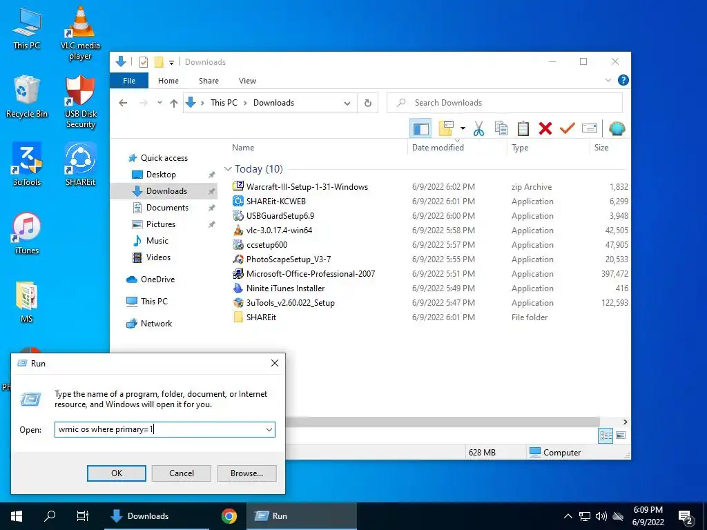Show hidden tray icons chevron

point(568,516)
